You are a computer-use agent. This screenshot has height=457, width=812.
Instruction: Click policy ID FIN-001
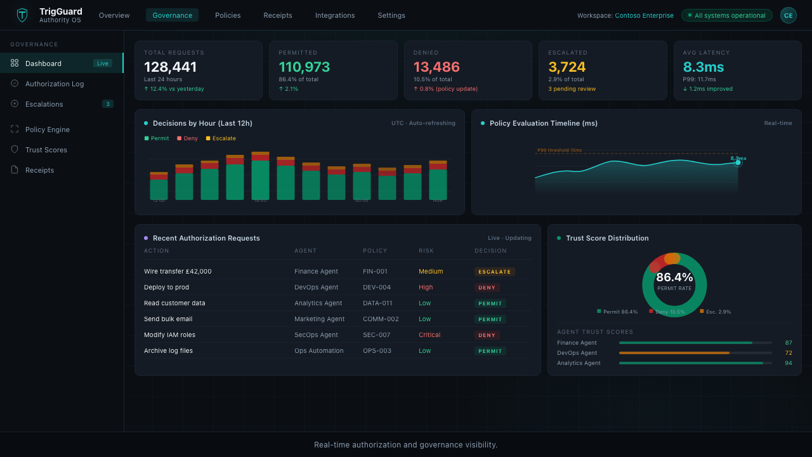tap(375, 272)
